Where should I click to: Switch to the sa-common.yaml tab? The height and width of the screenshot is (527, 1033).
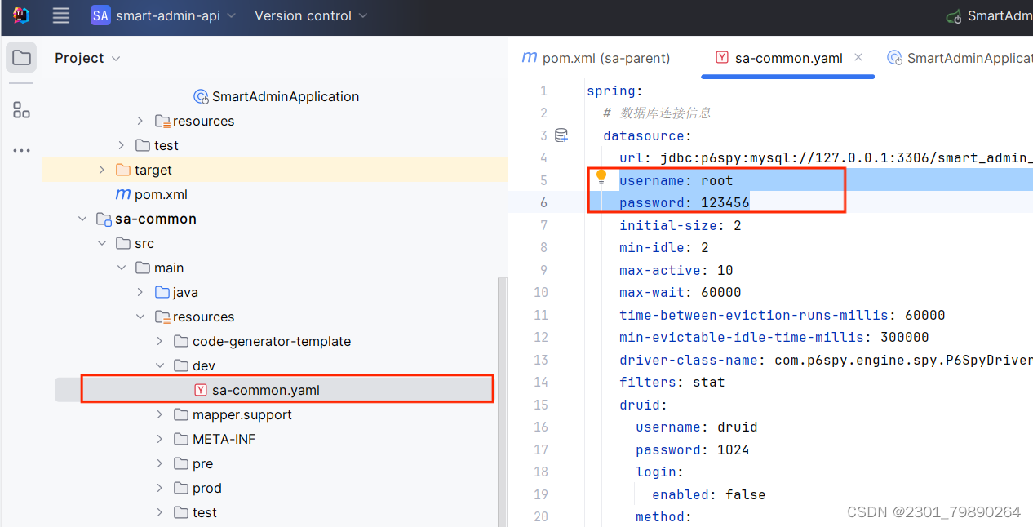click(x=788, y=58)
